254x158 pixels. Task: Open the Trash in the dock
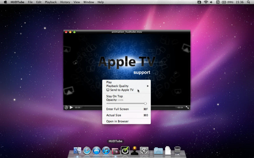(177, 150)
